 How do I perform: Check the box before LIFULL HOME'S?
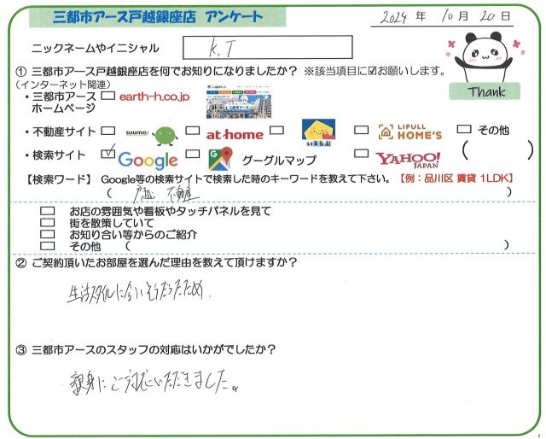(x=361, y=131)
